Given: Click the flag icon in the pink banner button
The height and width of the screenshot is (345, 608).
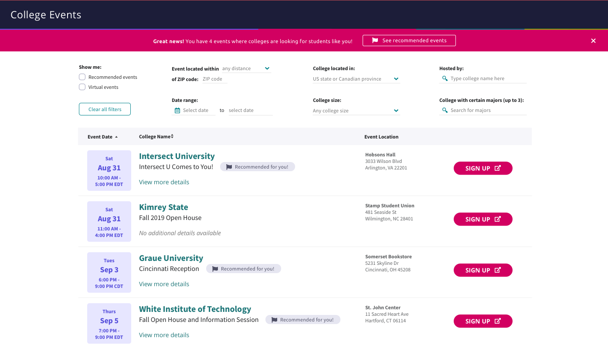Looking at the screenshot, I should click(374, 40).
